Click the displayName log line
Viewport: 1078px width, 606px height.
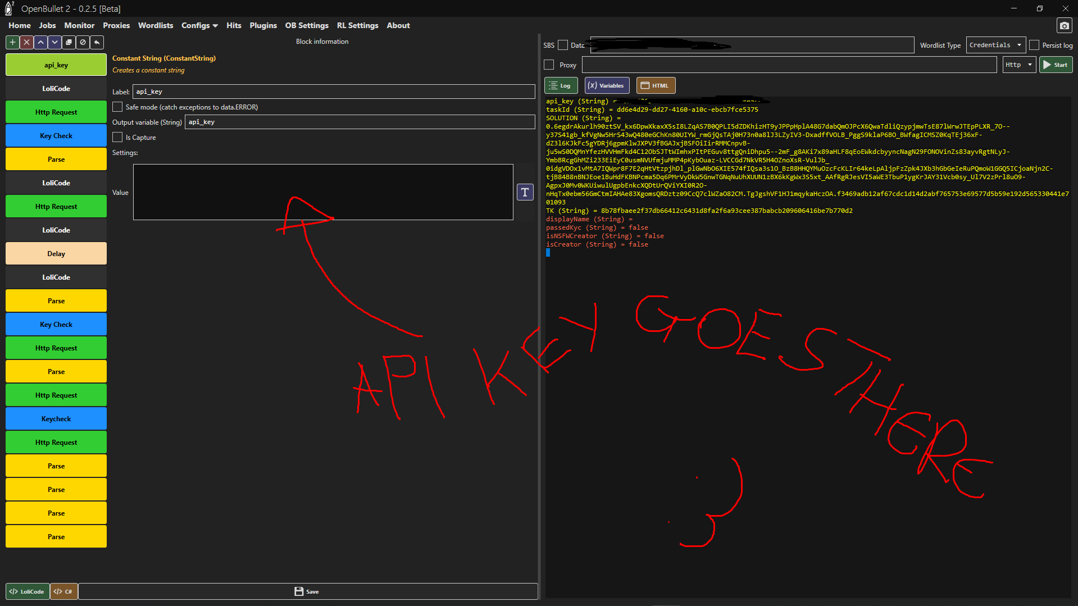(x=589, y=219)
